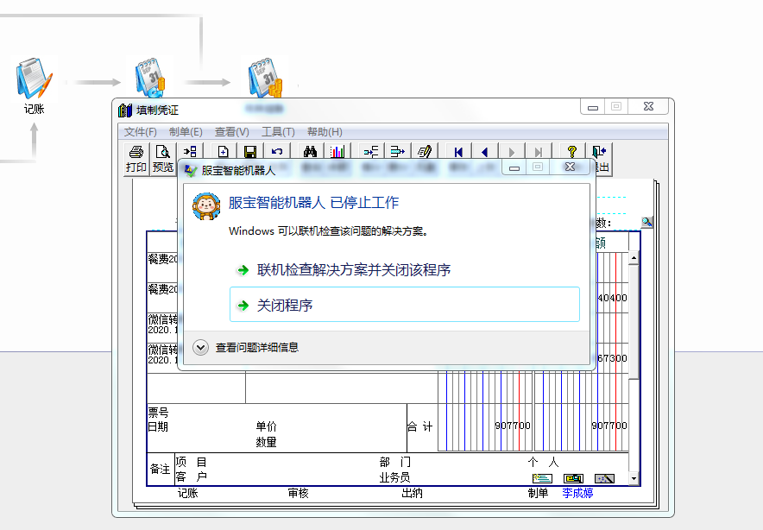The height and width of the screenshot is (530, 763).
Task: Click the calendar icon right of 记账
Action: (x=151, y=78)
